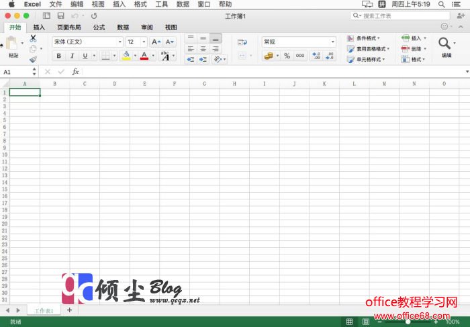Expand the underline style arrow
This screenshot has width=470, height=327.
pos(94,56)
